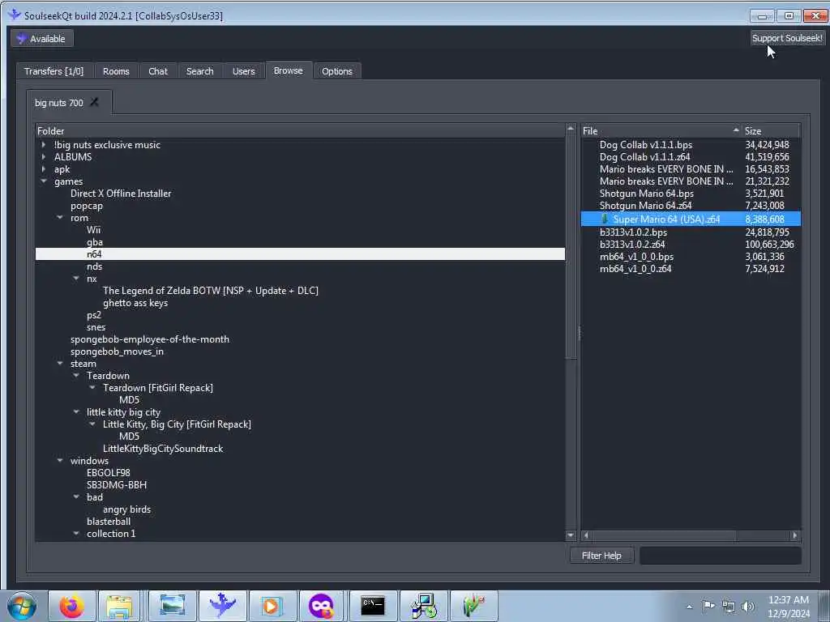Image resolution: width=830 pixels, height=622 pixels.
Task: Select the snes folder
Action: (96, 327)
